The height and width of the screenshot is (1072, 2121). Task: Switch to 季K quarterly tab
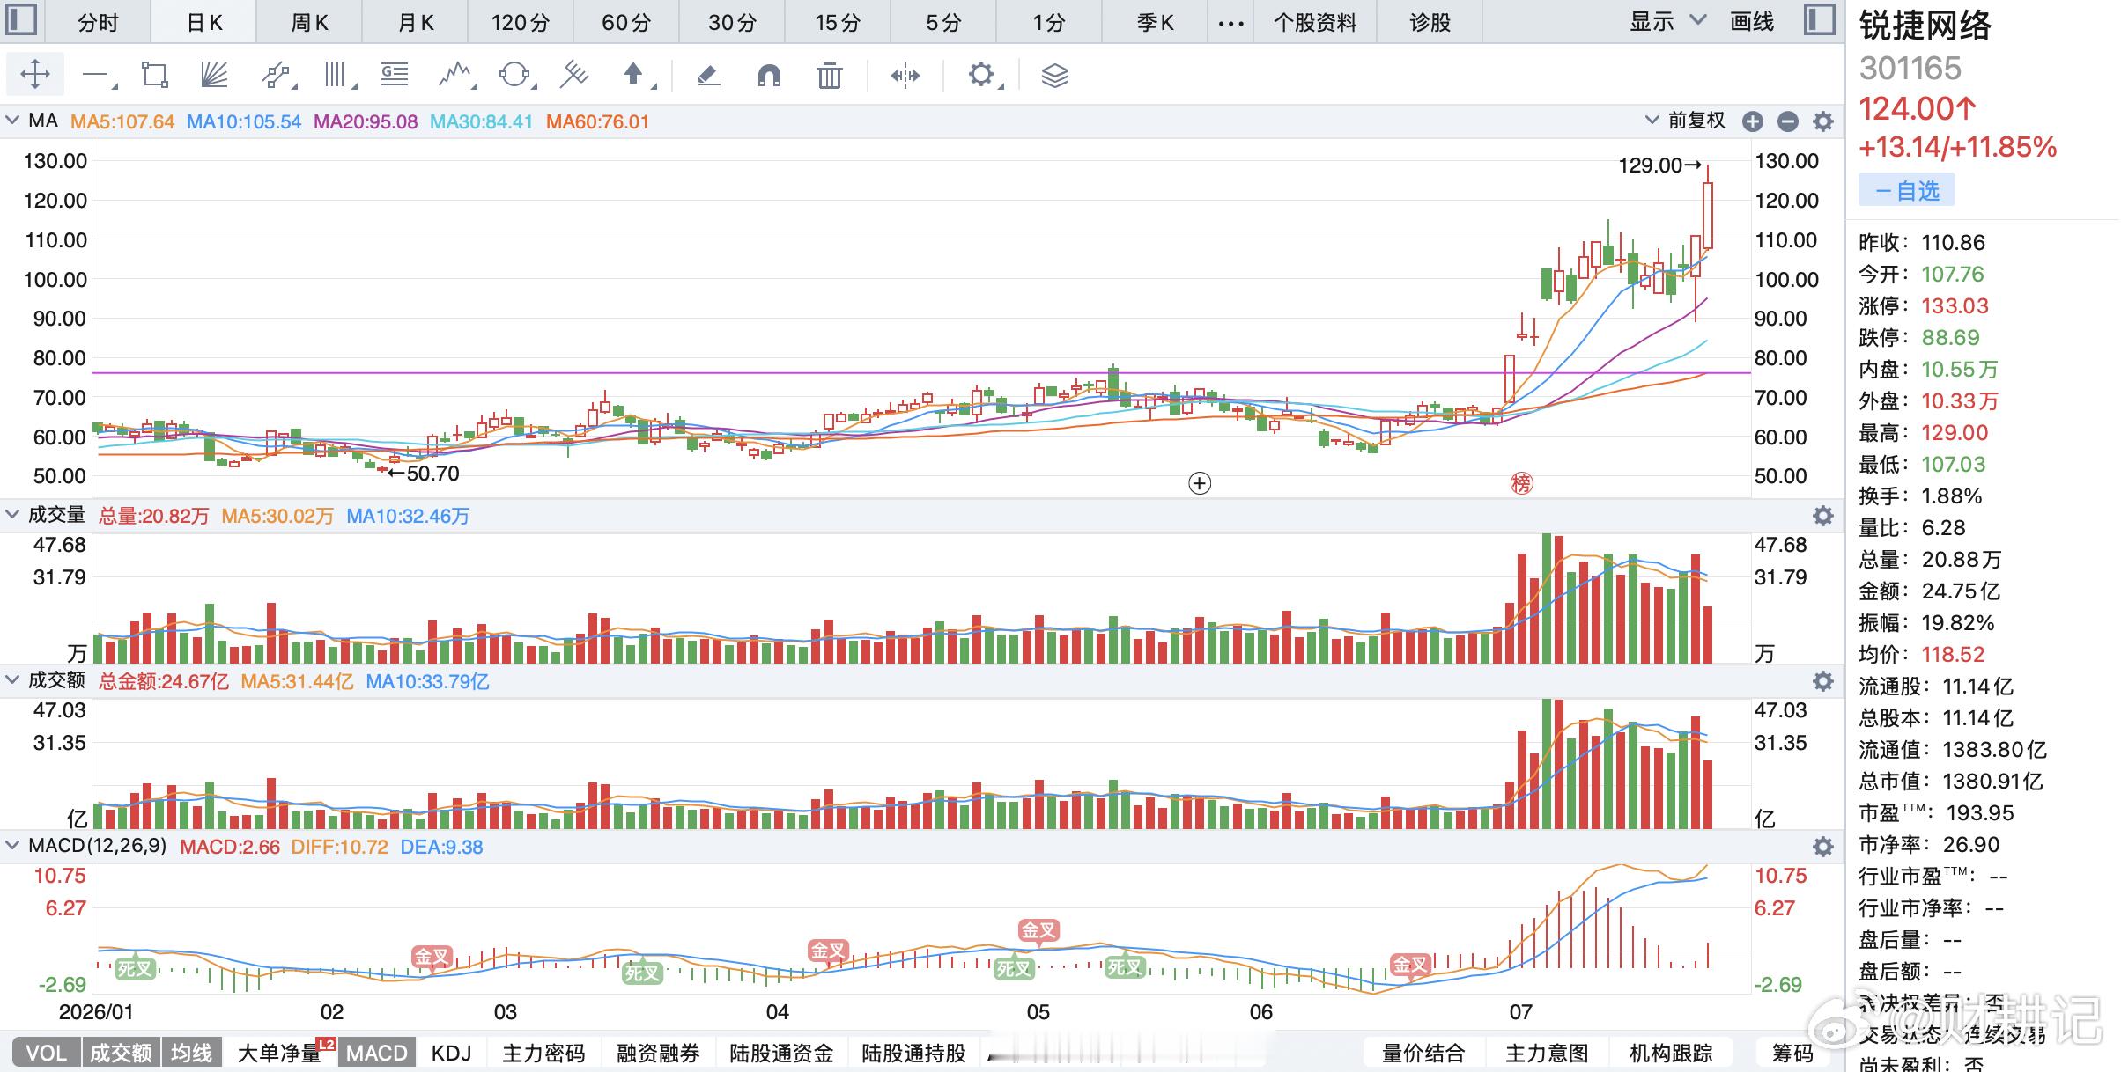pos(1155,22)
